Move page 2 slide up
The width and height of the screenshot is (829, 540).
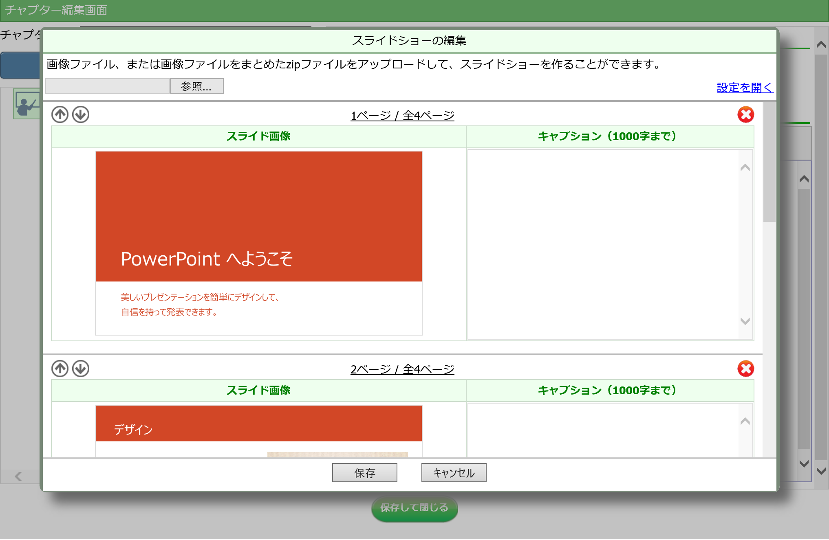pyautogui.click(x=60, y=369)
